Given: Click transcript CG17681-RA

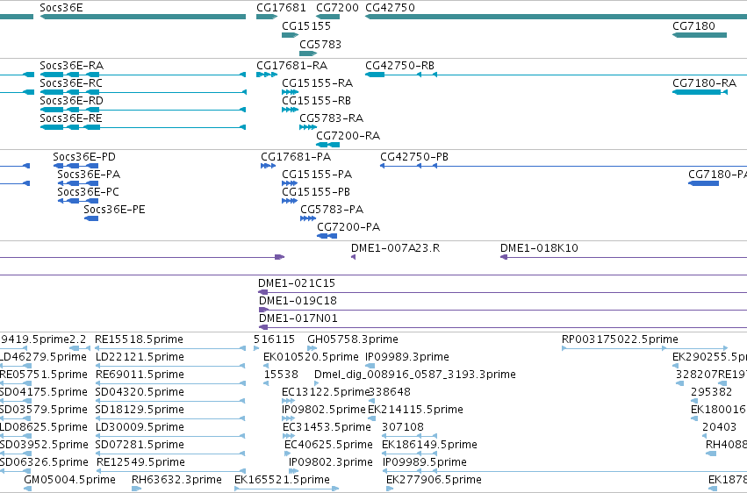Looking at the screenshot, I should pyautogui.click(x=267, y=75).
